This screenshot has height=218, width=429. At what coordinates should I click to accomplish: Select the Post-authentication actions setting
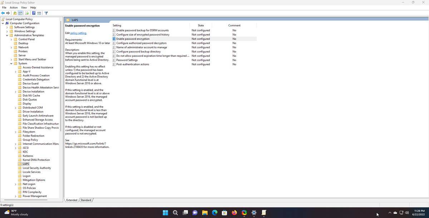[132, 64]
